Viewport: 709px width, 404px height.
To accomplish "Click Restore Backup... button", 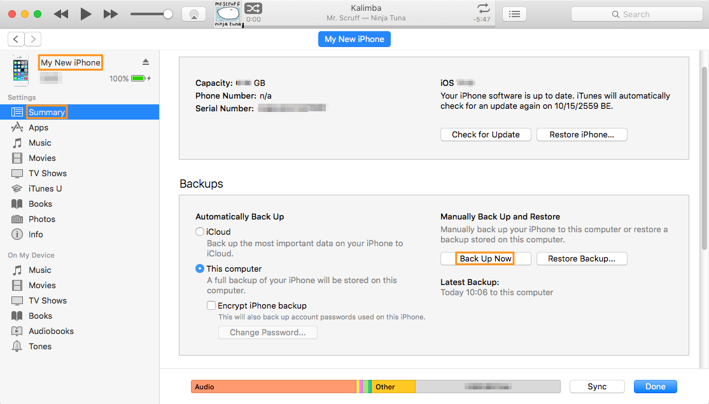I will pos(582,258).
